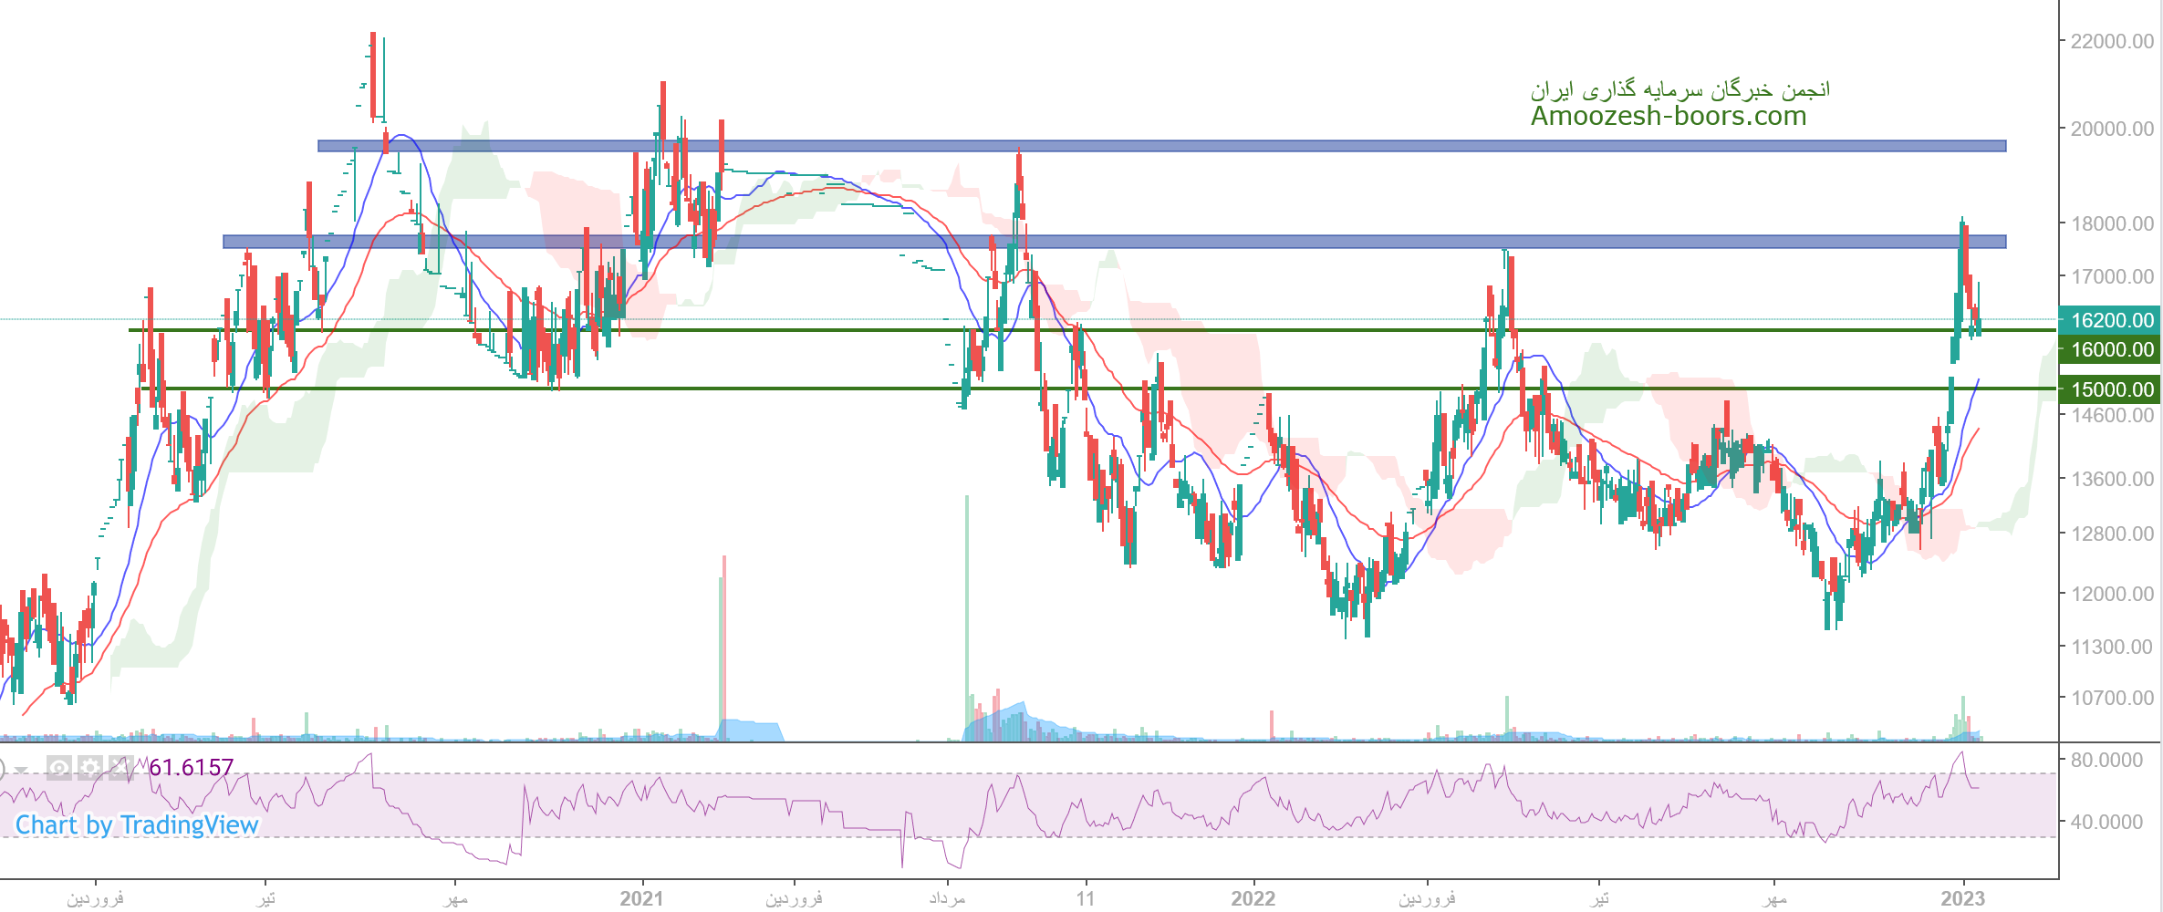Click the 2021 label on the time axis
This screenshot has width=2163, height=912.
[x=641, y=898]
